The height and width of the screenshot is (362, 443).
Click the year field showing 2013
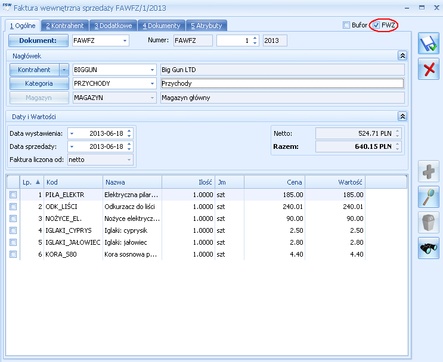[x=275, y=40]
